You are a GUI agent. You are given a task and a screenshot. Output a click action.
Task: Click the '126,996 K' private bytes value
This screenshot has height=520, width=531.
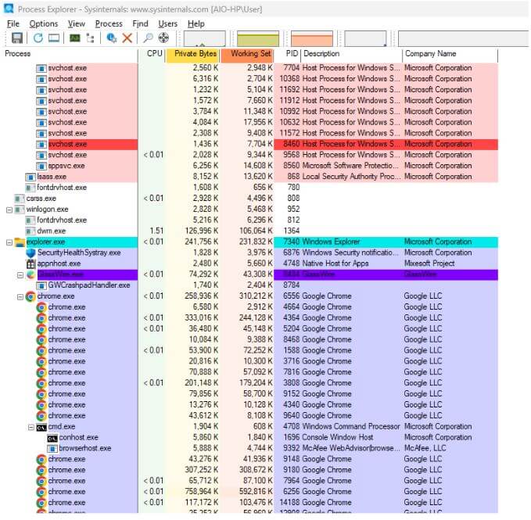[202, 231]
